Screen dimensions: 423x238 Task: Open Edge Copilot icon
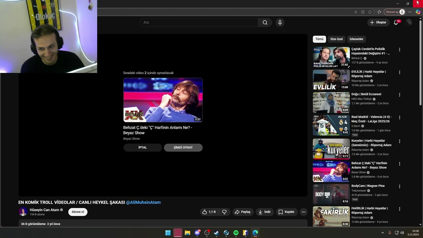[418, 12]
